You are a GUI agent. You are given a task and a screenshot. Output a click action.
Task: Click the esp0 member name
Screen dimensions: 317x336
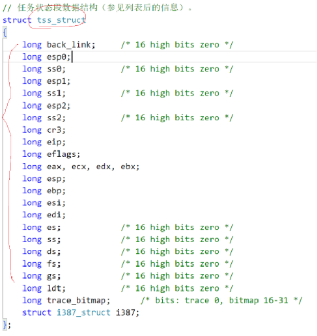click(56, 57)
